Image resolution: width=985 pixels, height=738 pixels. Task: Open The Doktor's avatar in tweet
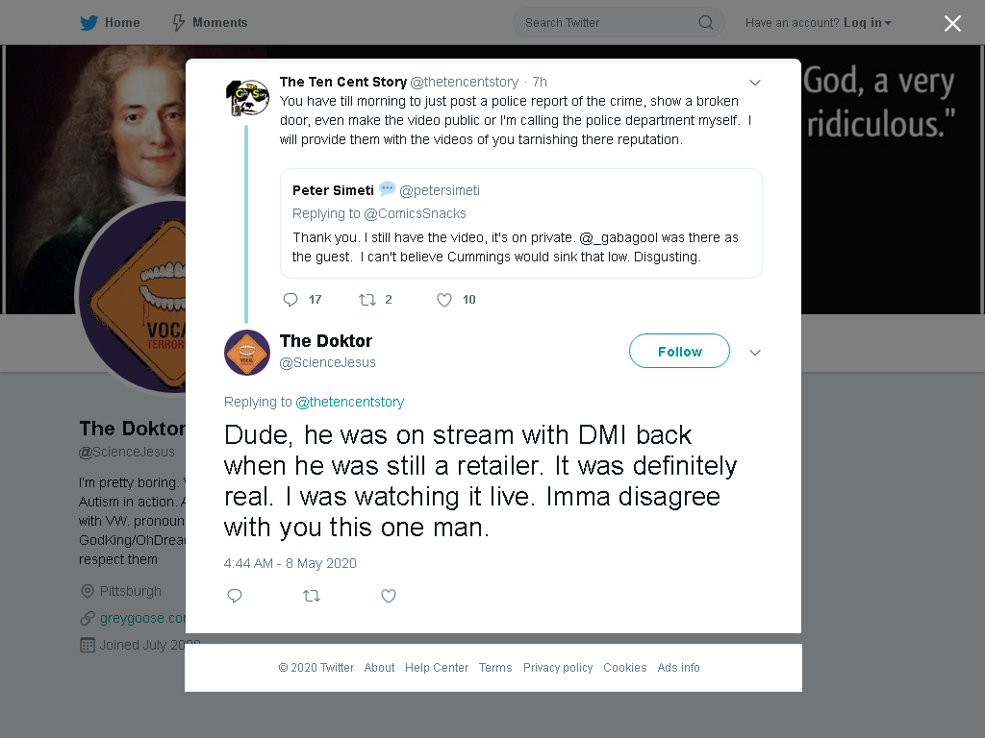pos(247,353)
